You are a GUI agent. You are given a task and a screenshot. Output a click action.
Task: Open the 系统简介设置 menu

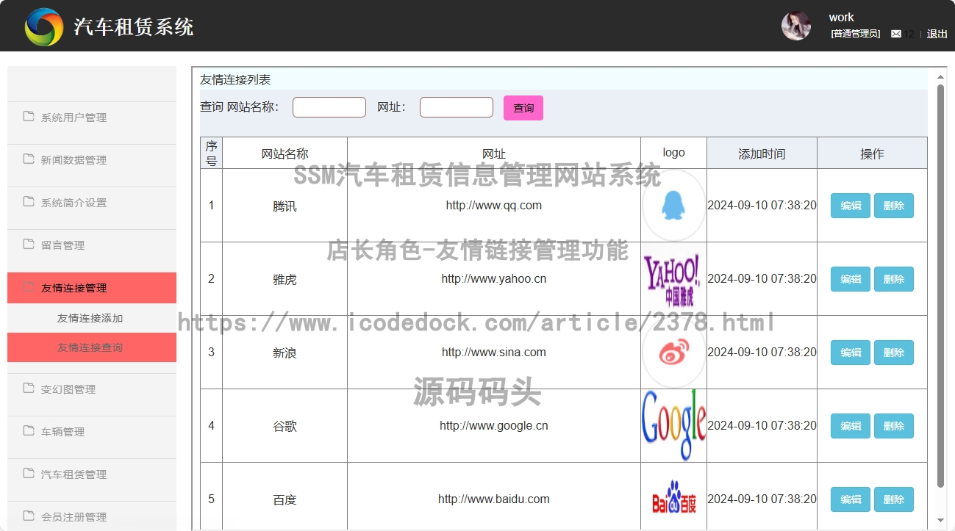[92, 203]
